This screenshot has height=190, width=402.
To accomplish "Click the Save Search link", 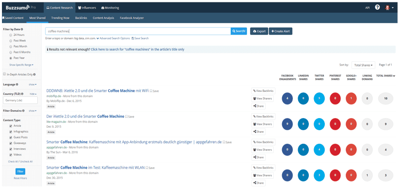I will pos(140,38).
